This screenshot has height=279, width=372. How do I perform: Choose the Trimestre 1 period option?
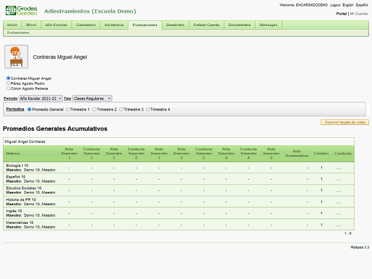[x=67, y=109]
